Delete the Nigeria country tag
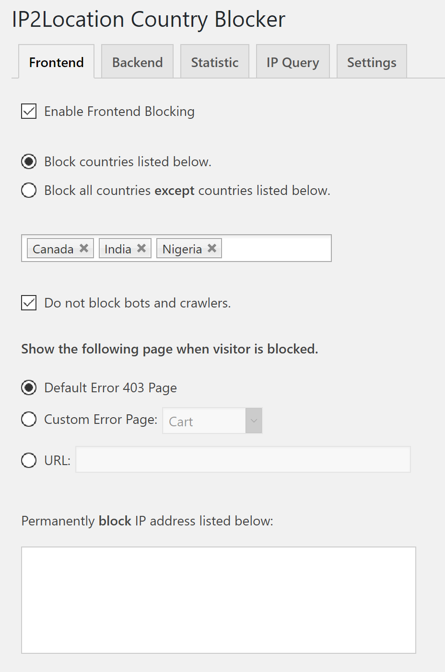This screenshot has width=445, height=672. coord(212,248)
